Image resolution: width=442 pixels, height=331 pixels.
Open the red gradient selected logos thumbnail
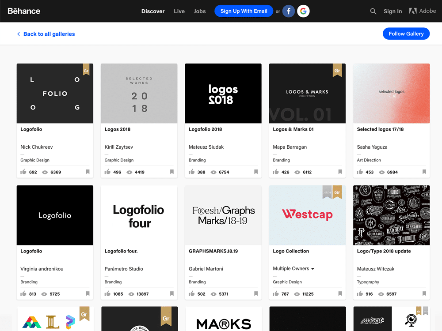392,93
